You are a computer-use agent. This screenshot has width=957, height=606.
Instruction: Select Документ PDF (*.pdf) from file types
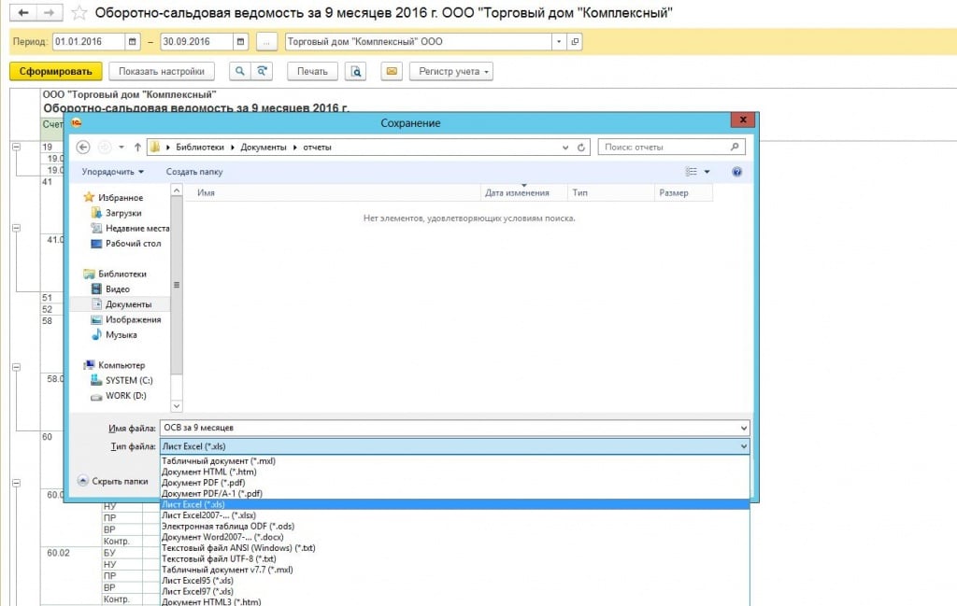(x=203, y=483)
